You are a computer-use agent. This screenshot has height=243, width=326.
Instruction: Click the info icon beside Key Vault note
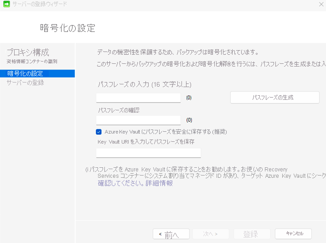point(87,170)
